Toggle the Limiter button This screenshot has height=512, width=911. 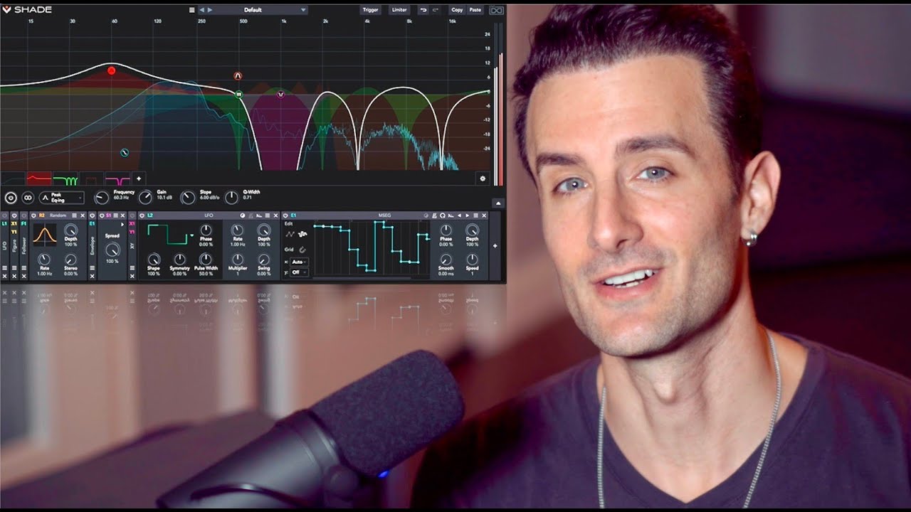coord(399,10)
